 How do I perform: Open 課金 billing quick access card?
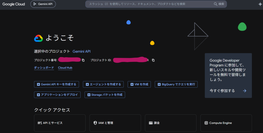click(171, 123)
